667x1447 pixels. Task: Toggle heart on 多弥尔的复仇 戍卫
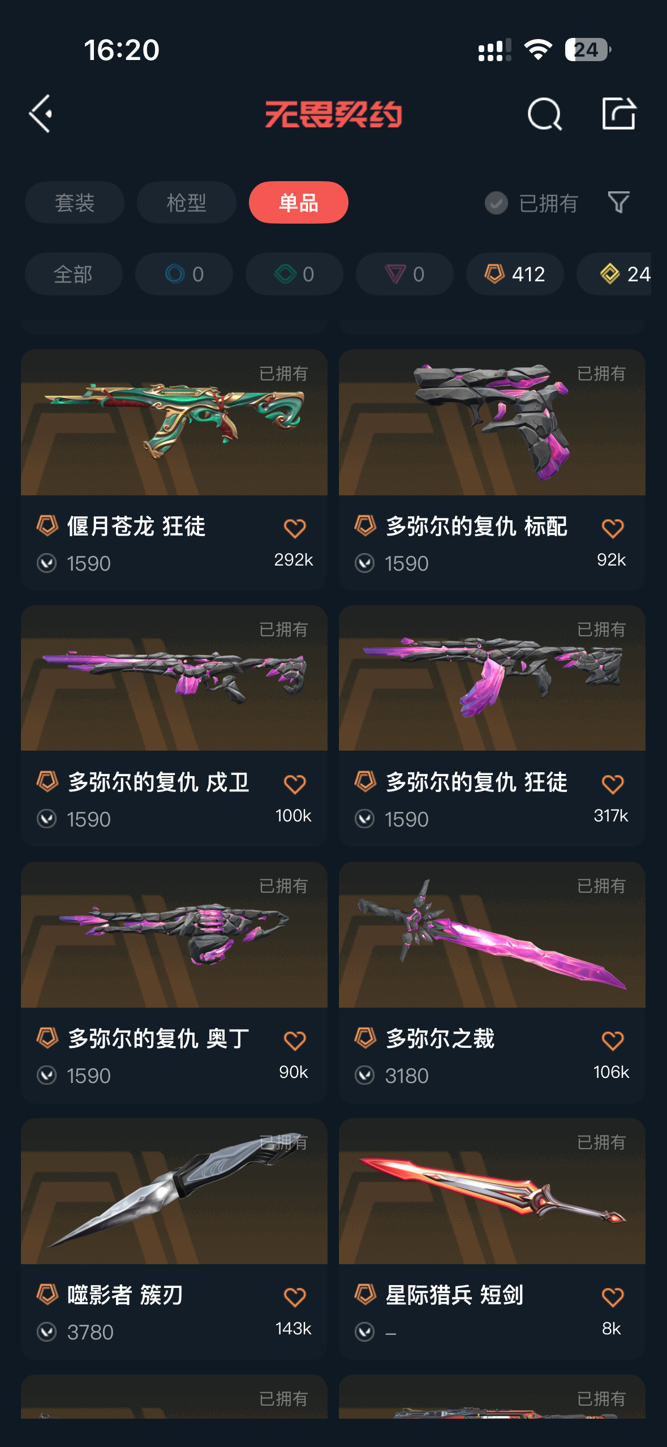click(295, 784)
